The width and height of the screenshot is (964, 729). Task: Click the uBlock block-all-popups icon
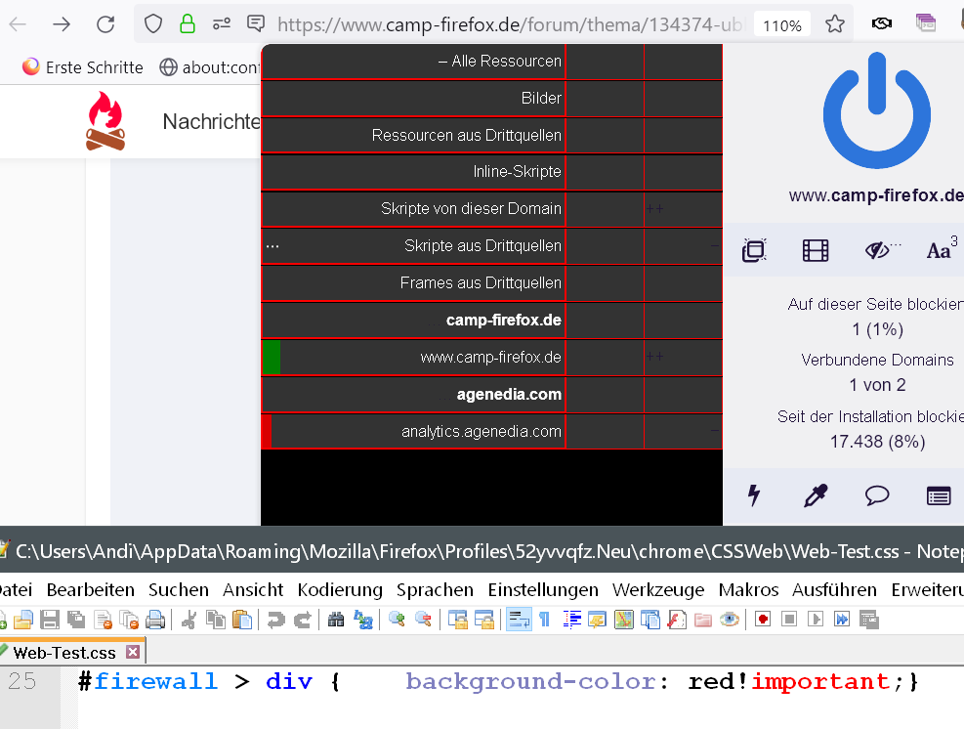(754, 250)
